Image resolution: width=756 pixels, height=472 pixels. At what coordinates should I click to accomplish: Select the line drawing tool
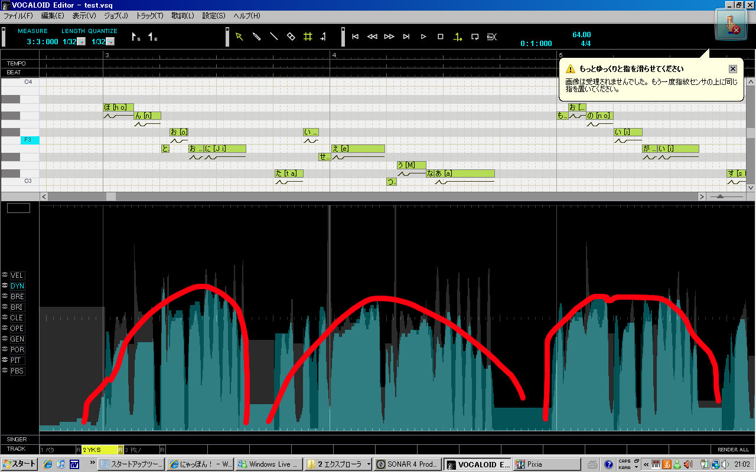click(273, 37)
